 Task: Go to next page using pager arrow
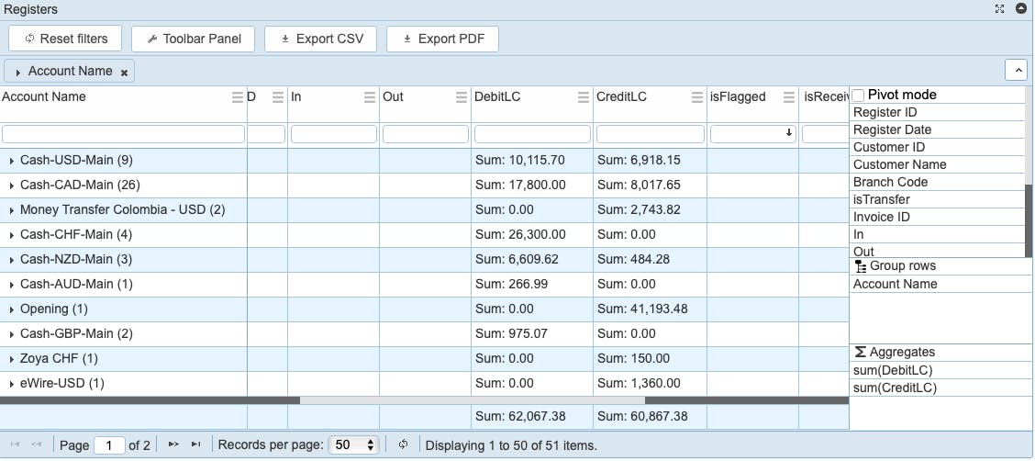pyautogui.click(x=173, y=444)
